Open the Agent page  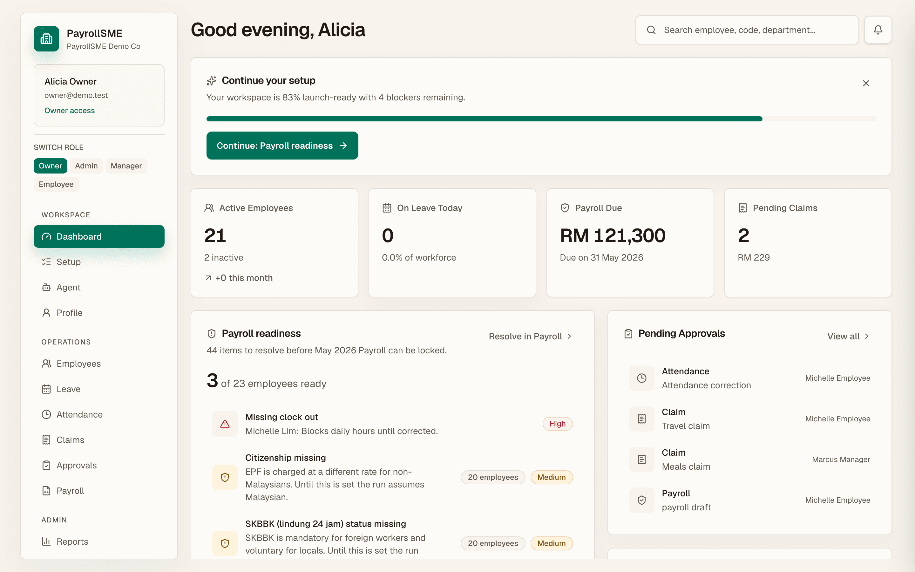click(x=99, y=287)
